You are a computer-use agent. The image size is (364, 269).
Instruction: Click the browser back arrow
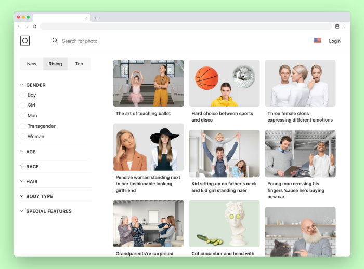click(19, 26)
